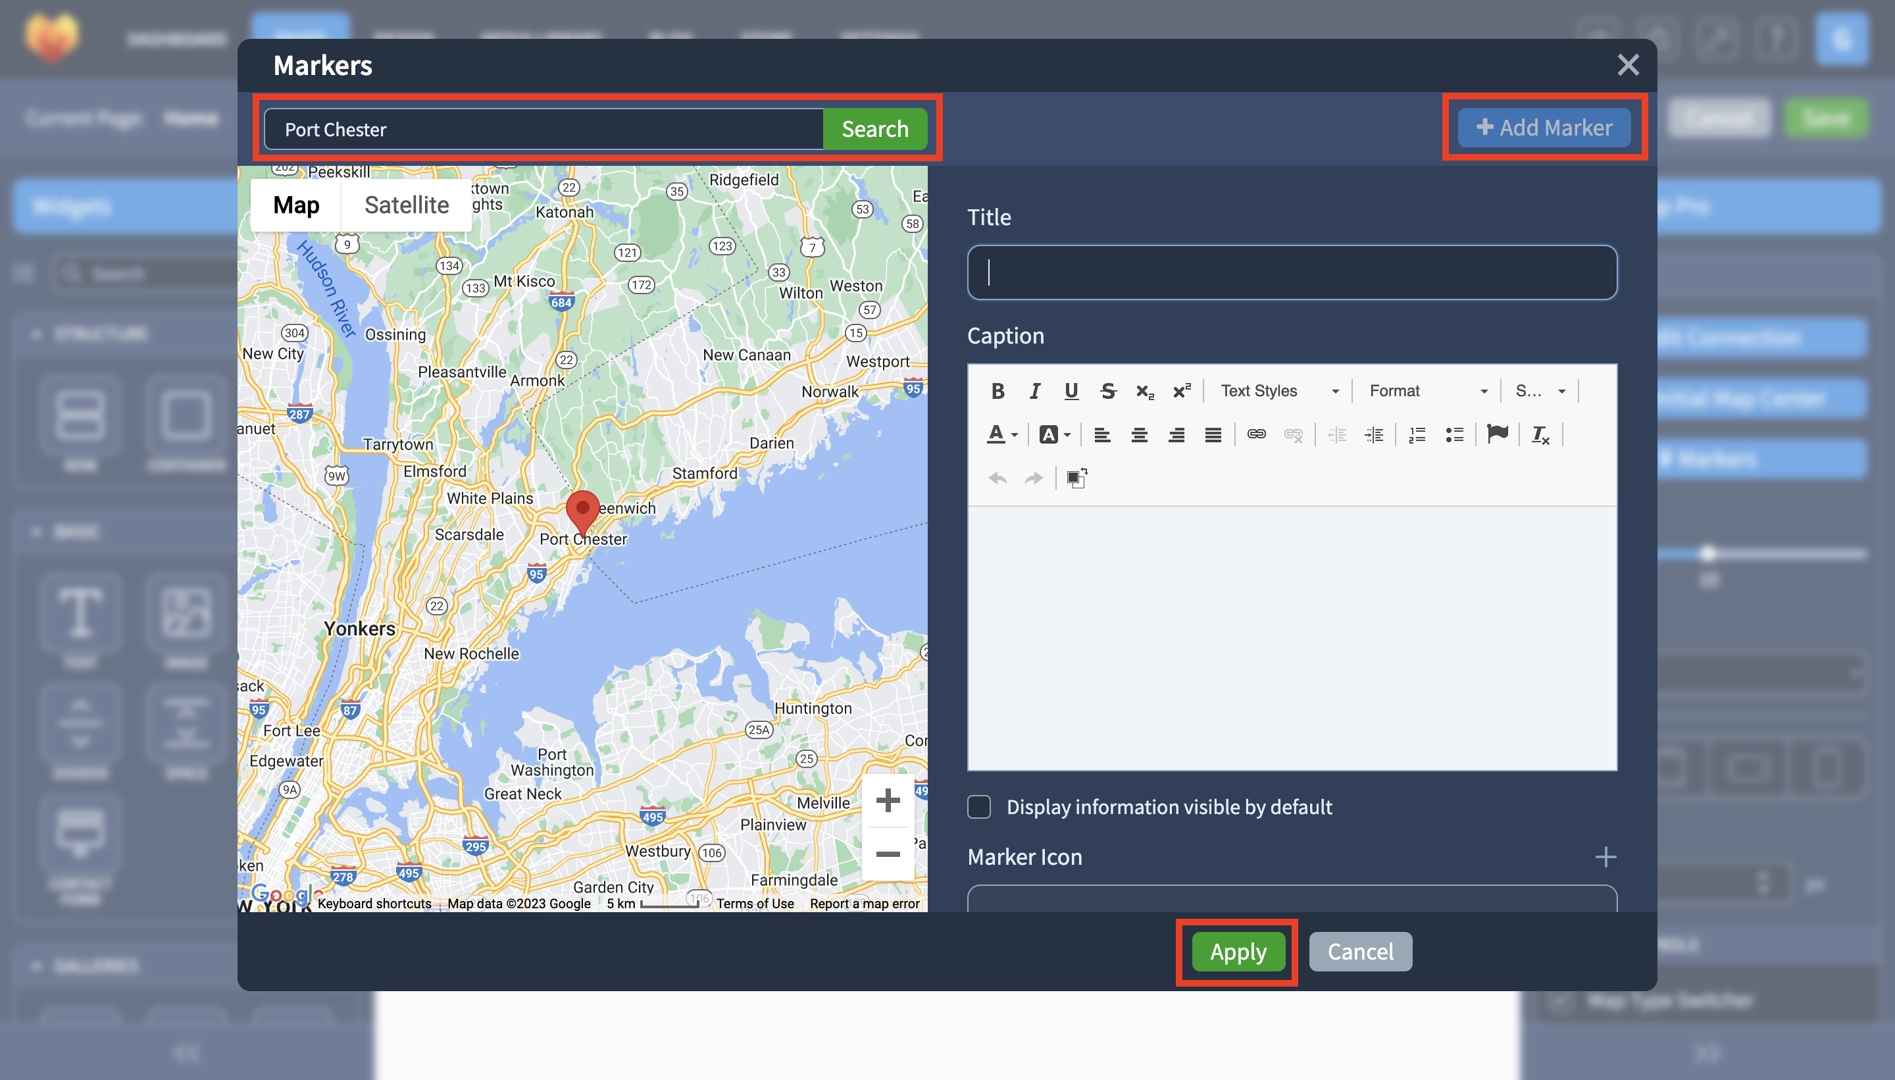Viewport: 1895px width, 1080px height.
Task: Zoom out on the map
Action: pos(888,854)
